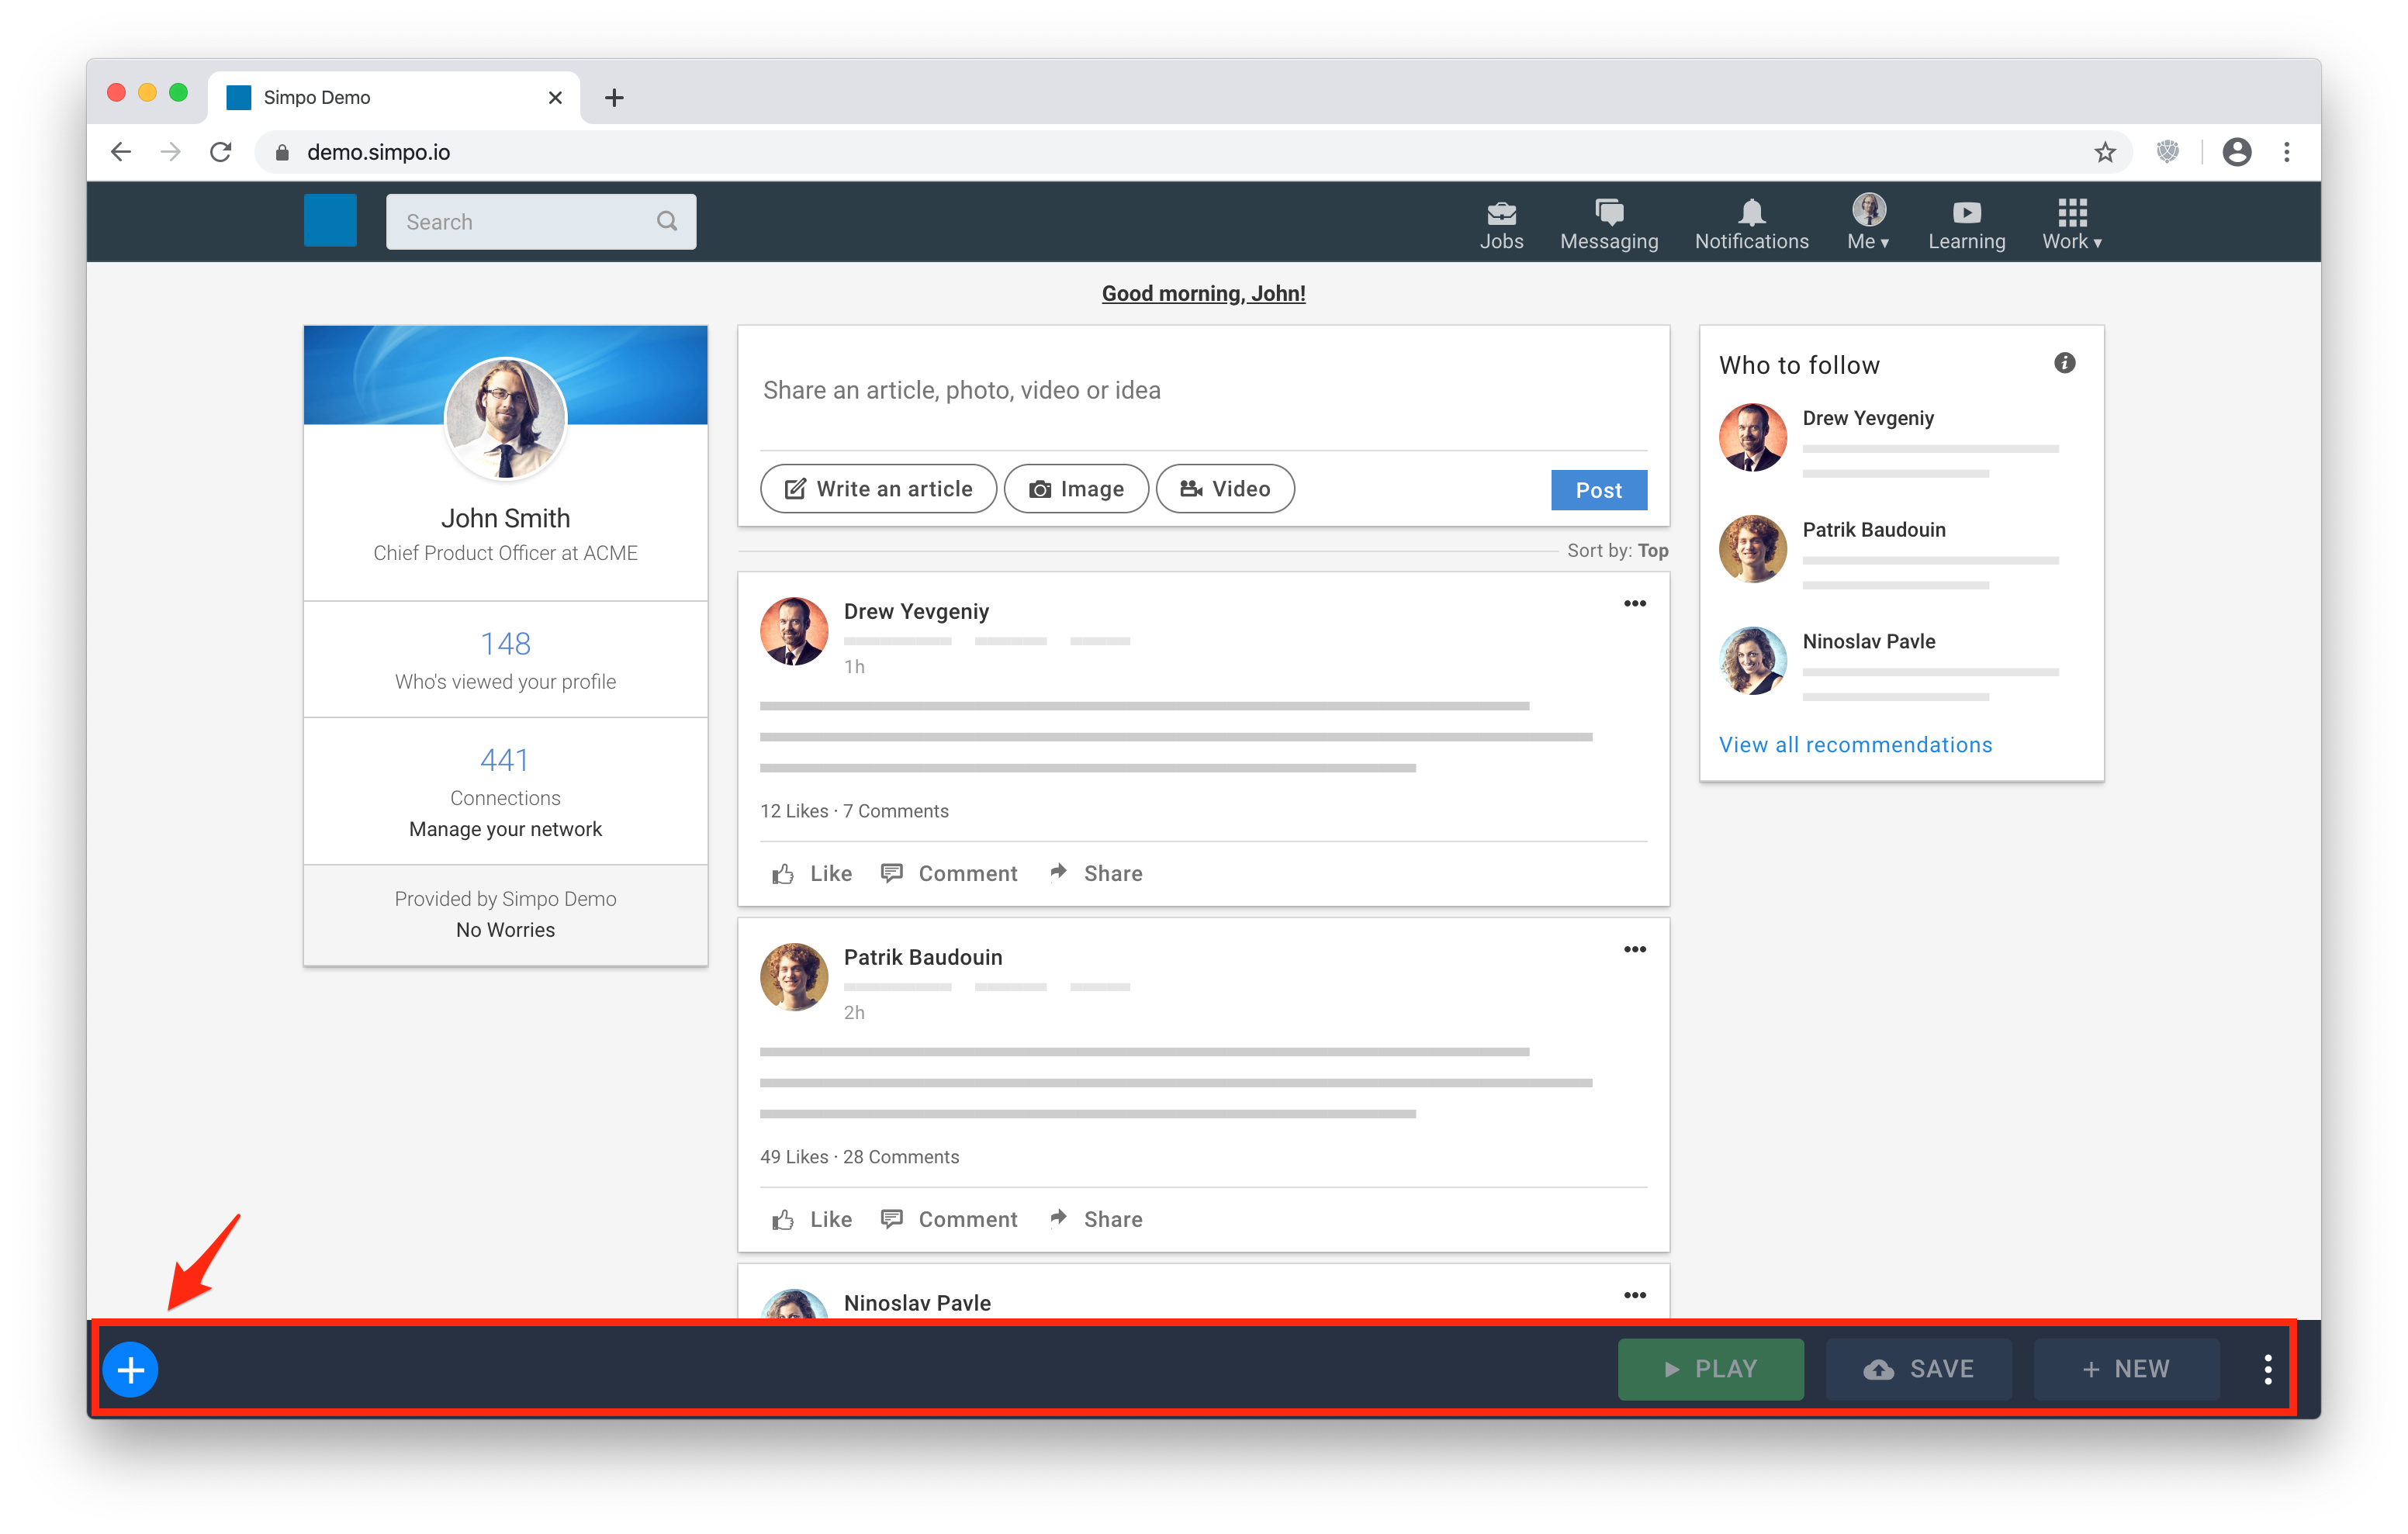Click the PLAY button
Screen dimensions: 2408x1534
(x=1710, y=1369)
